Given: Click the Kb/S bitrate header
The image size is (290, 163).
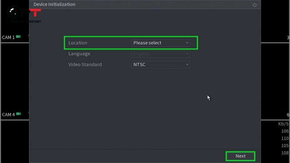Looking at the screenshot, I should (x=283, y=124).
